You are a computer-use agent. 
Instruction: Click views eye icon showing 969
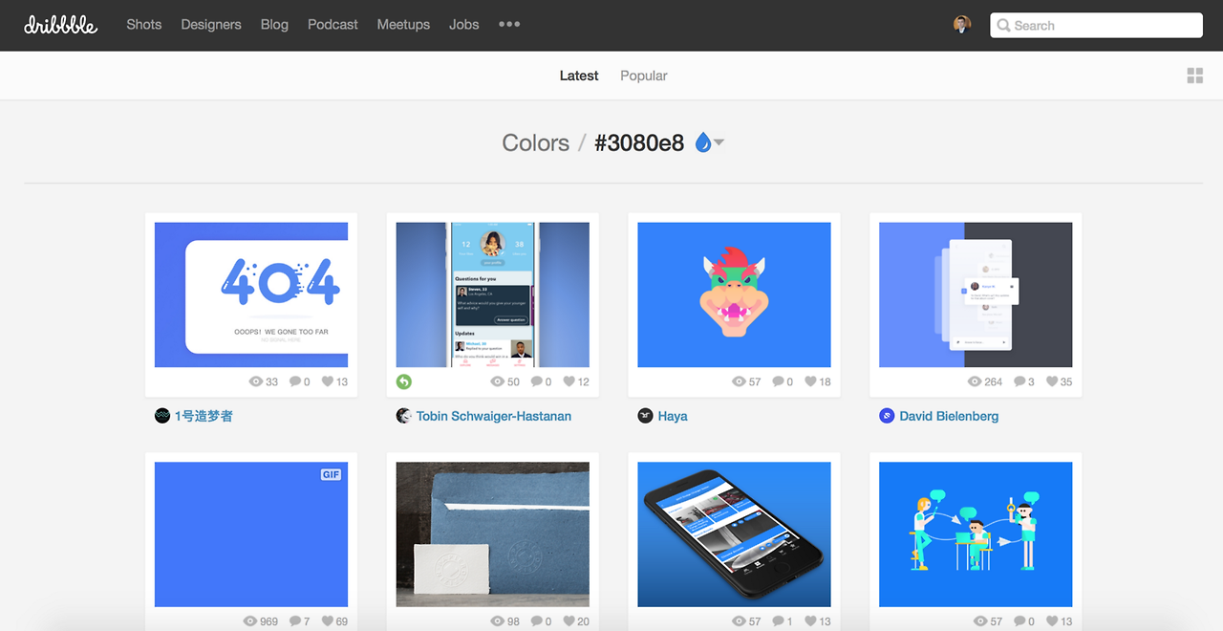[x=250, y=621]
